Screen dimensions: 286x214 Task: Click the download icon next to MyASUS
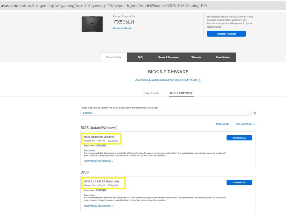[199, 80]
